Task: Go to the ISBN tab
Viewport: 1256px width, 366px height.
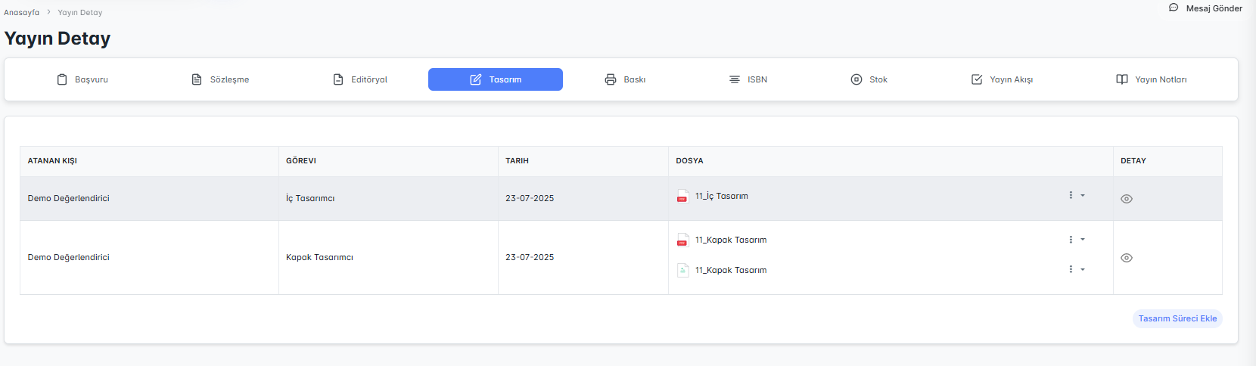Action: point(748,79)
